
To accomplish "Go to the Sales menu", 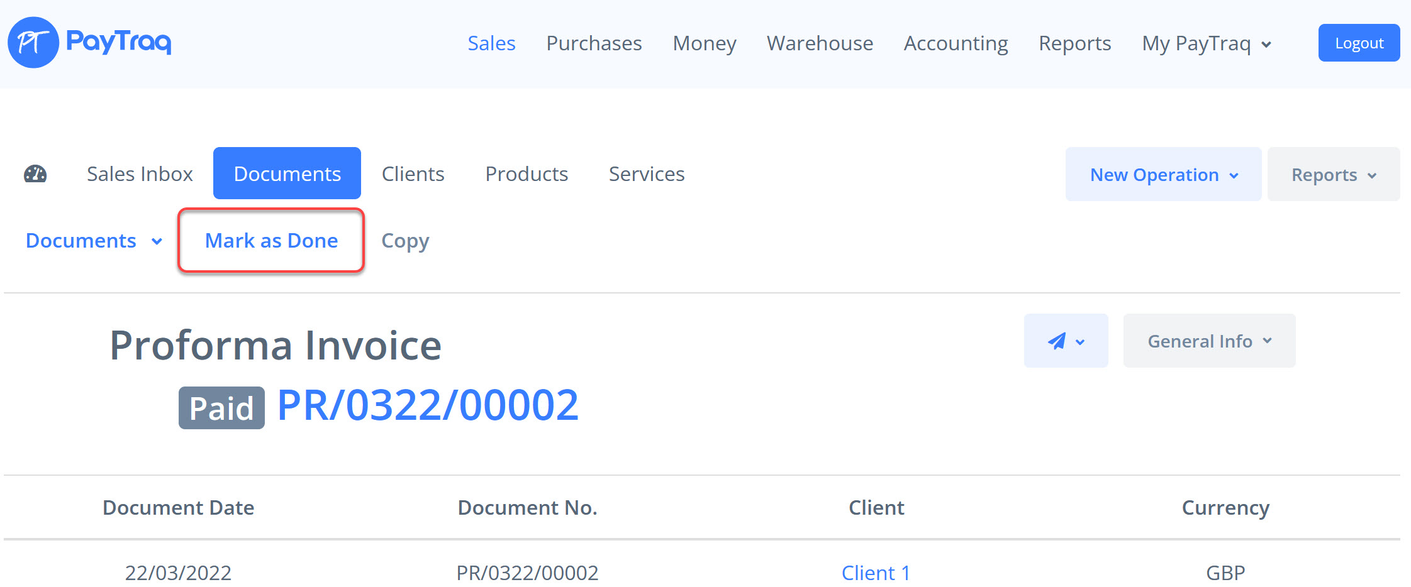I will pos(491,43).
